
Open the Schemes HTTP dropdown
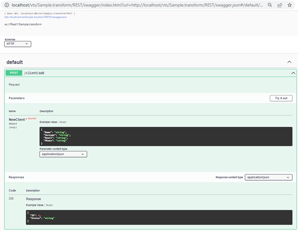18,44
